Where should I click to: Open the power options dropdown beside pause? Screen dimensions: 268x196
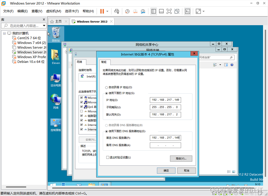[107, 11]
